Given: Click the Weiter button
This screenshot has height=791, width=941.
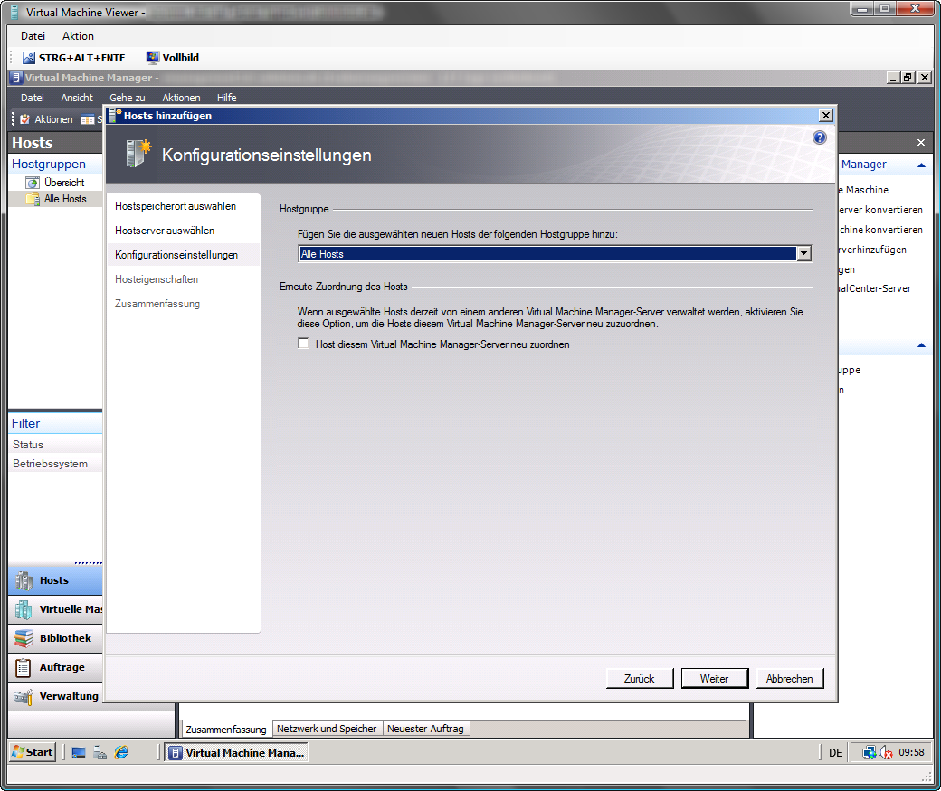Looking at the screenshot, I should [715, 678].
